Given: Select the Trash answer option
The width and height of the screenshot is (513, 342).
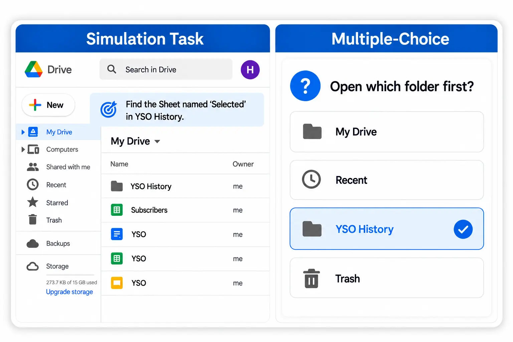Looking at the screenshot, I should coord(387,278).
